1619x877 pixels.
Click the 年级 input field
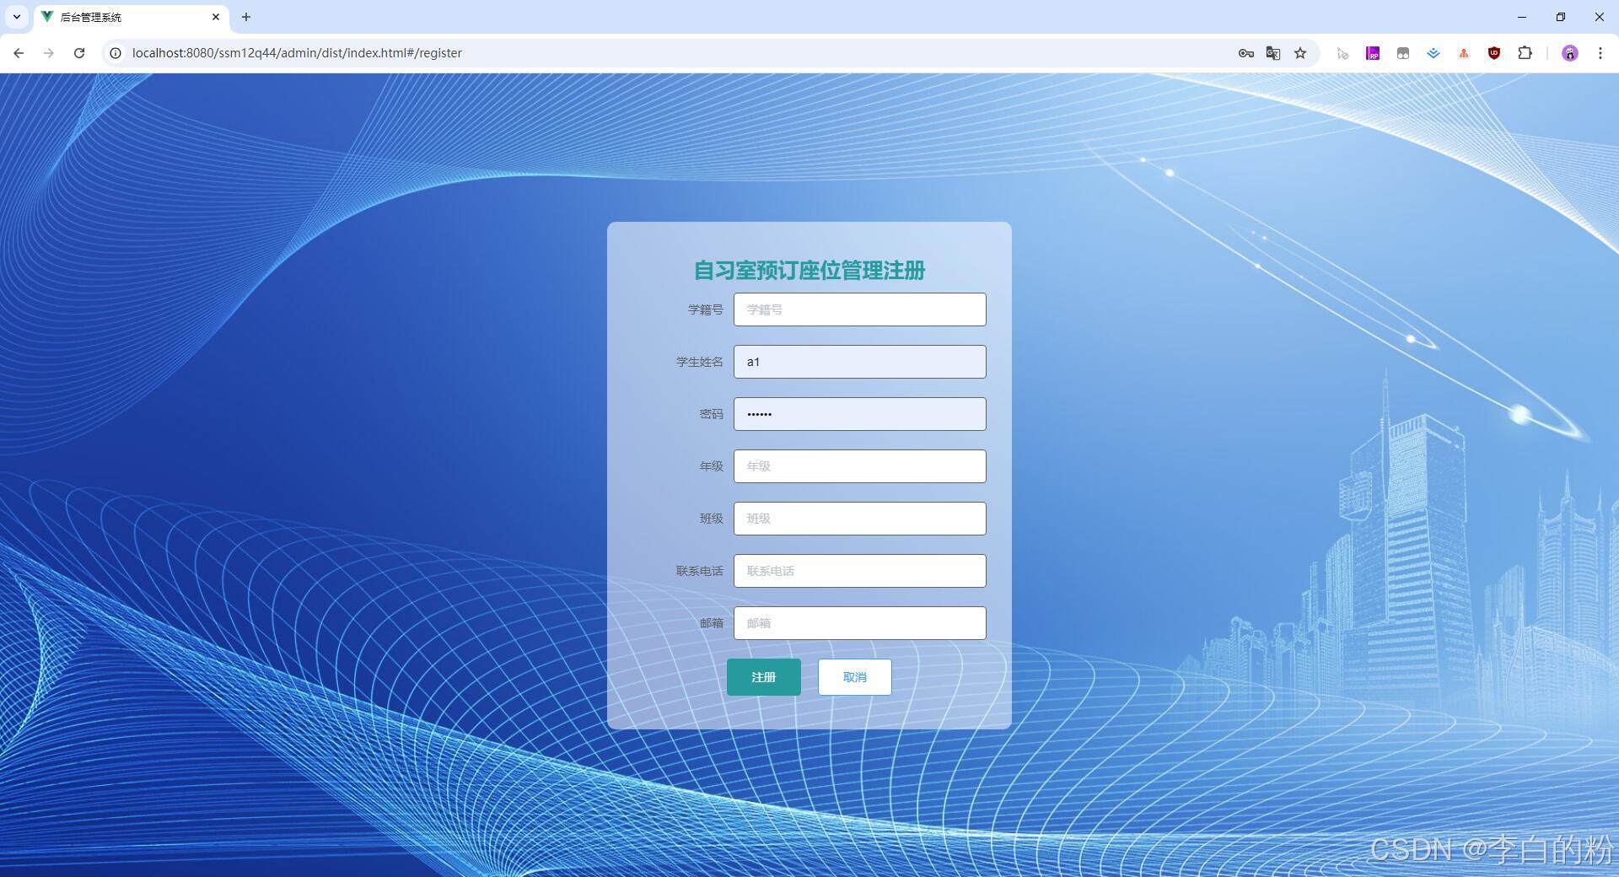859,466
